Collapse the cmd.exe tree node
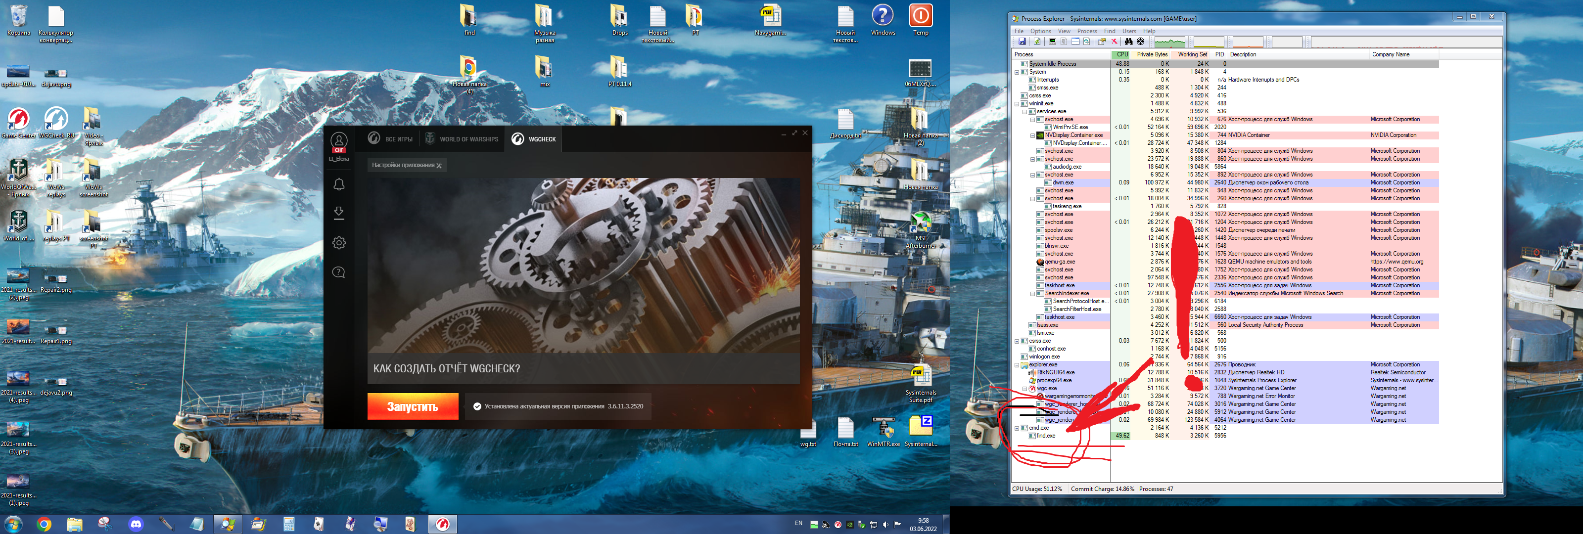1583x534 pixels. [x=1017, y=428]
